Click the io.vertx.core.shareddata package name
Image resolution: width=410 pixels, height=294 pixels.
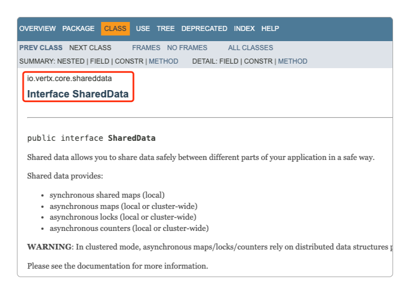click(x=69, y=79)
